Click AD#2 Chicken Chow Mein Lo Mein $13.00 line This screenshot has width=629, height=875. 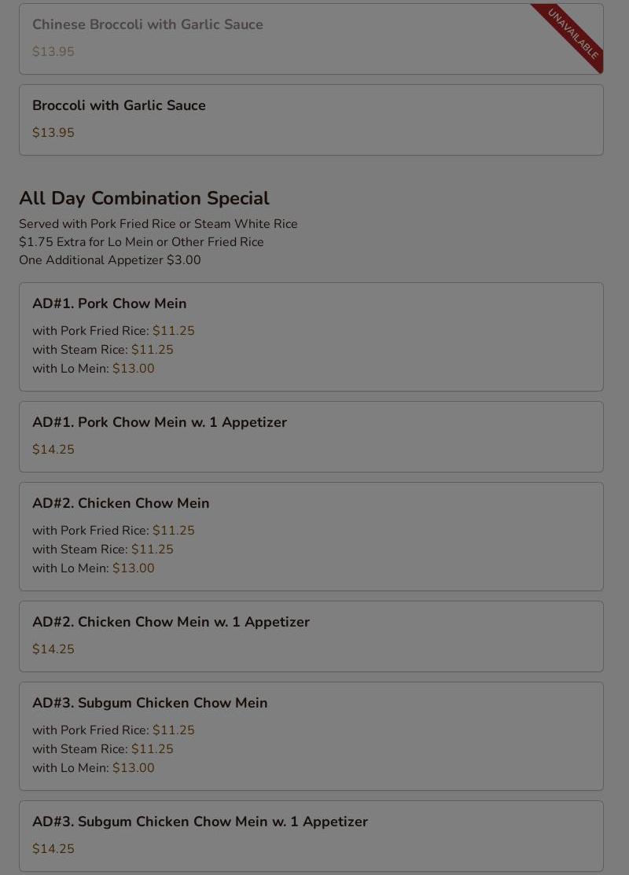[x=94, y=568]
